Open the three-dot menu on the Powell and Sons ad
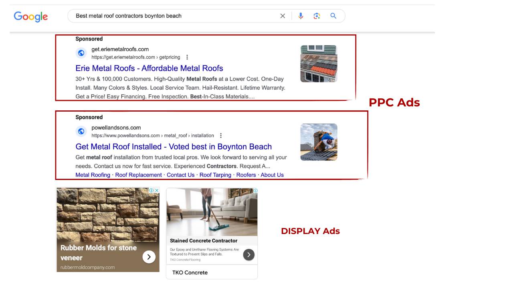Screen dimensions: 513x288 coord(220,136)
